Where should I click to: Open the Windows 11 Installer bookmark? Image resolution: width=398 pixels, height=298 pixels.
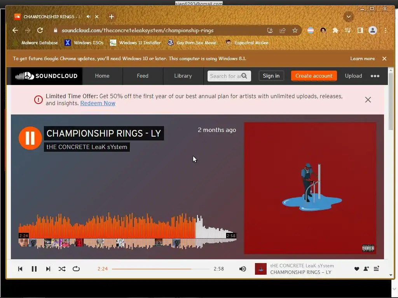tap(135, 43)
